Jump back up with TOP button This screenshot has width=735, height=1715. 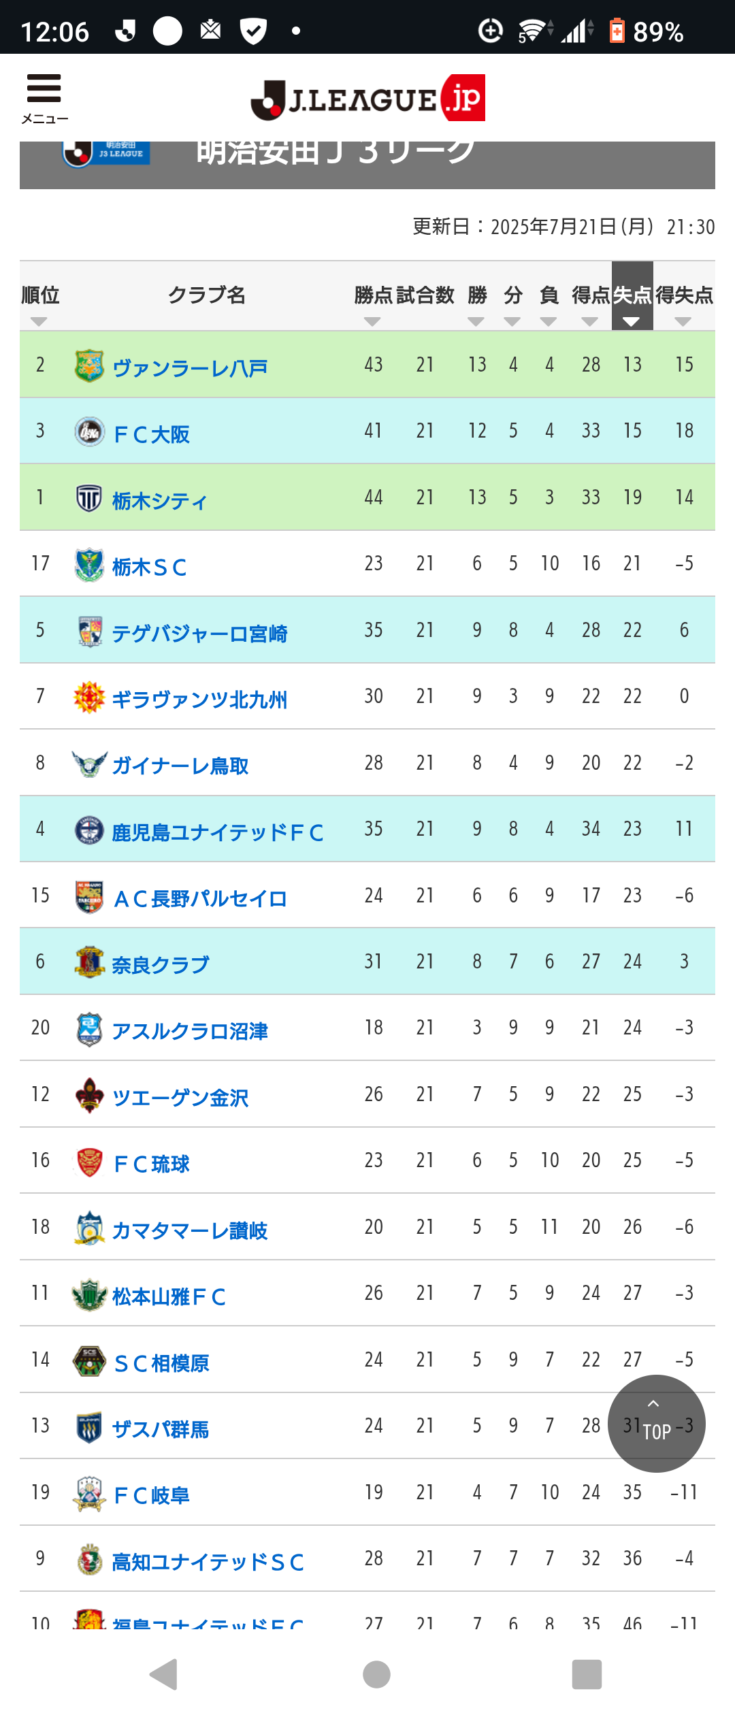click(656, 1424)
